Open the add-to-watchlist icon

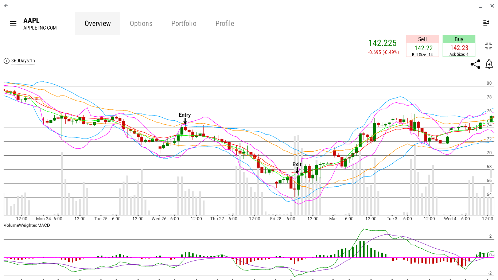tap(486, 23)
